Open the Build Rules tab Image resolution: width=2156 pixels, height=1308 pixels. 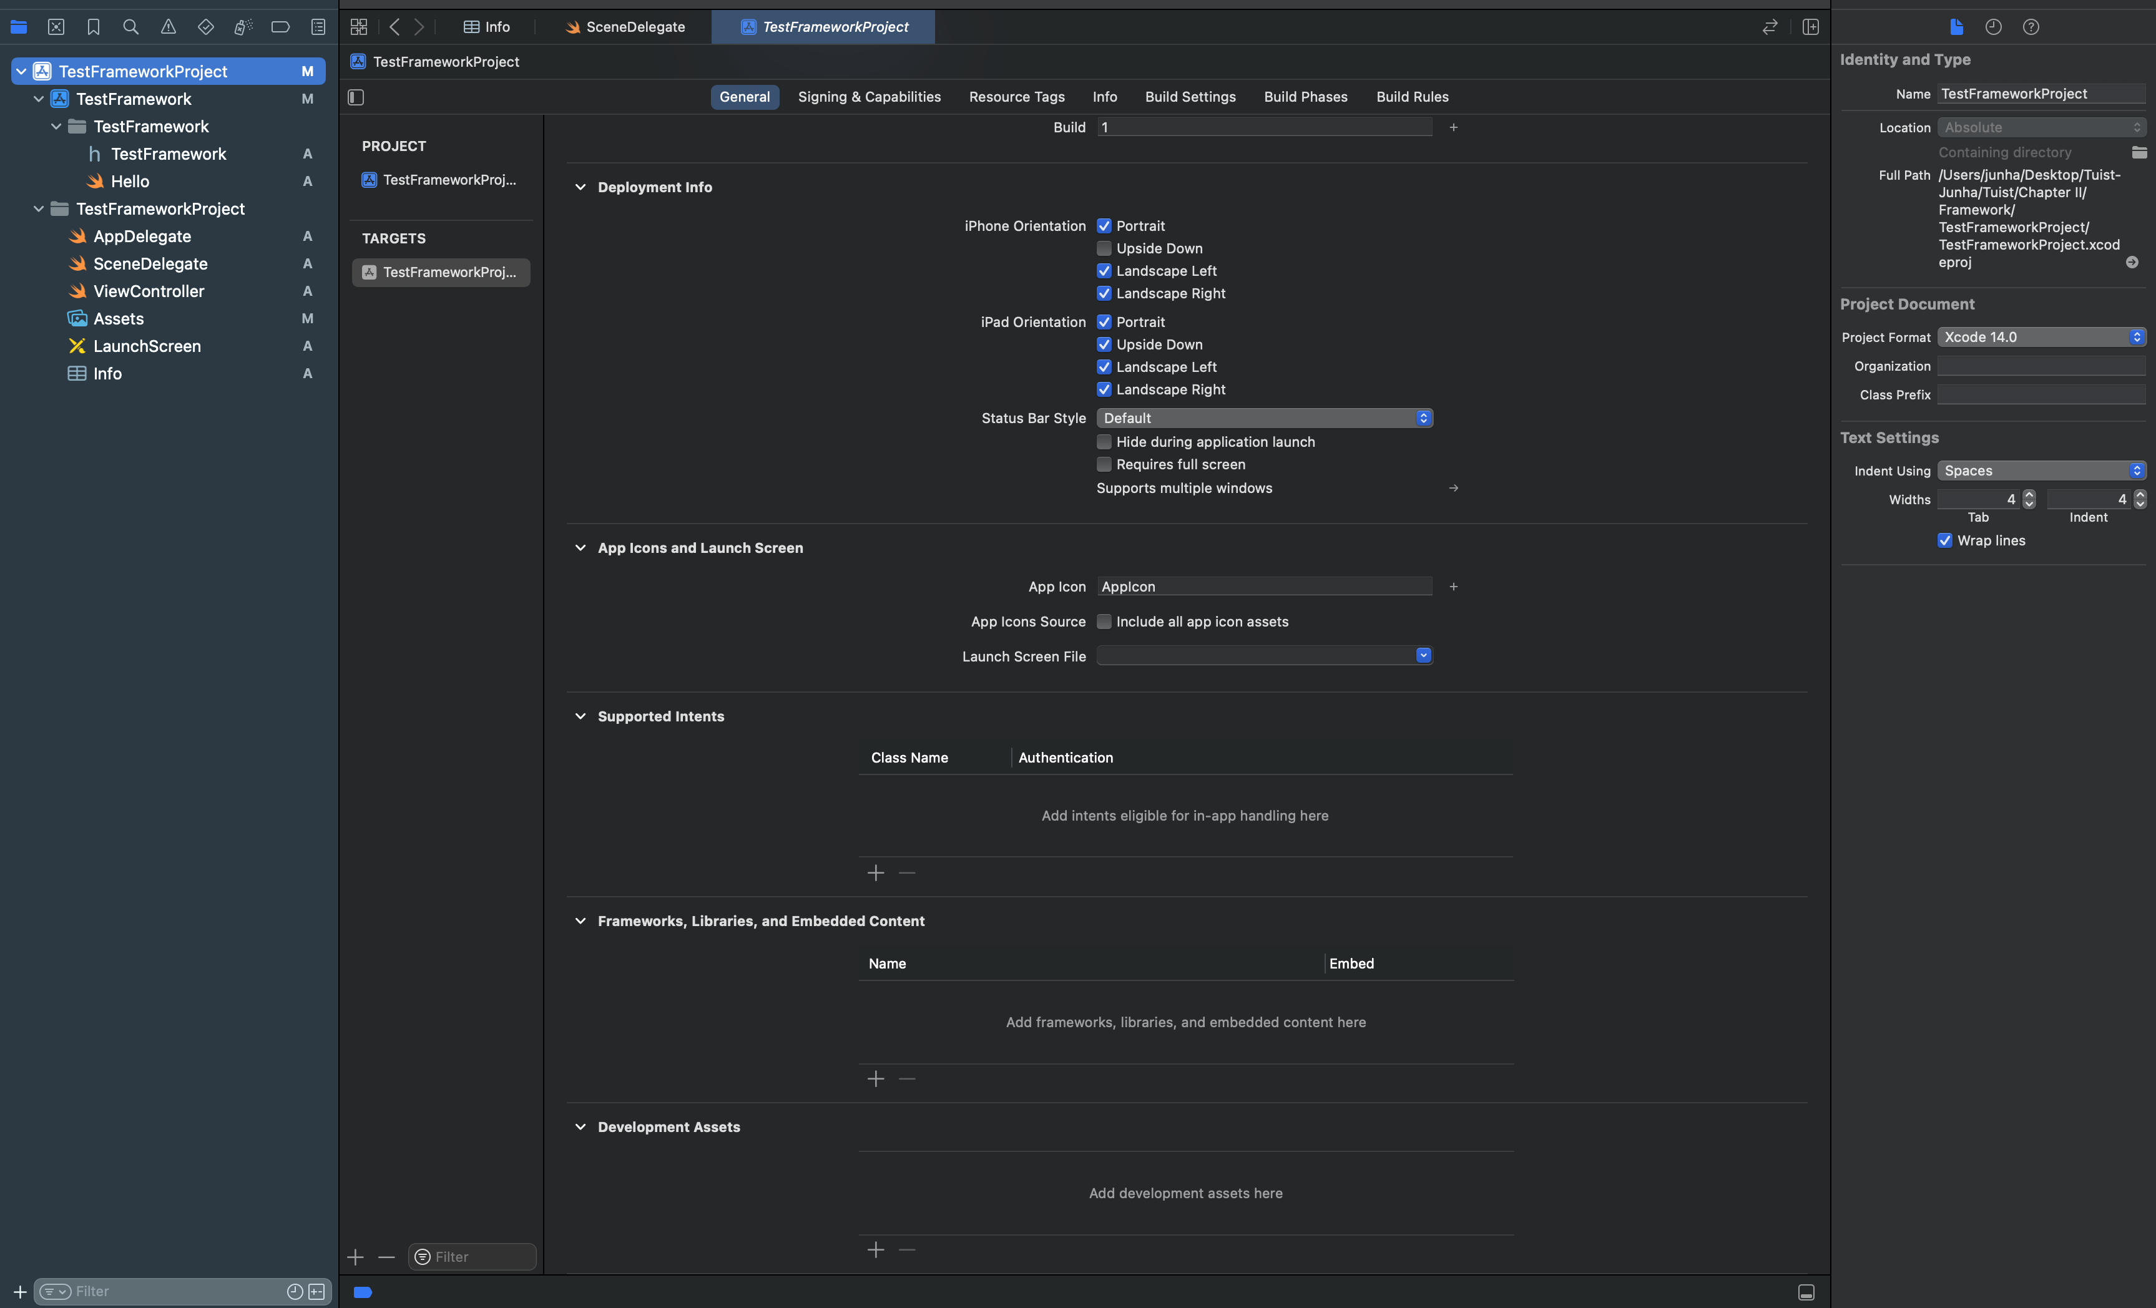1412,97
